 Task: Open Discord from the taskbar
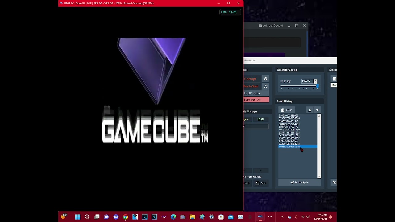tap(116, 217)
